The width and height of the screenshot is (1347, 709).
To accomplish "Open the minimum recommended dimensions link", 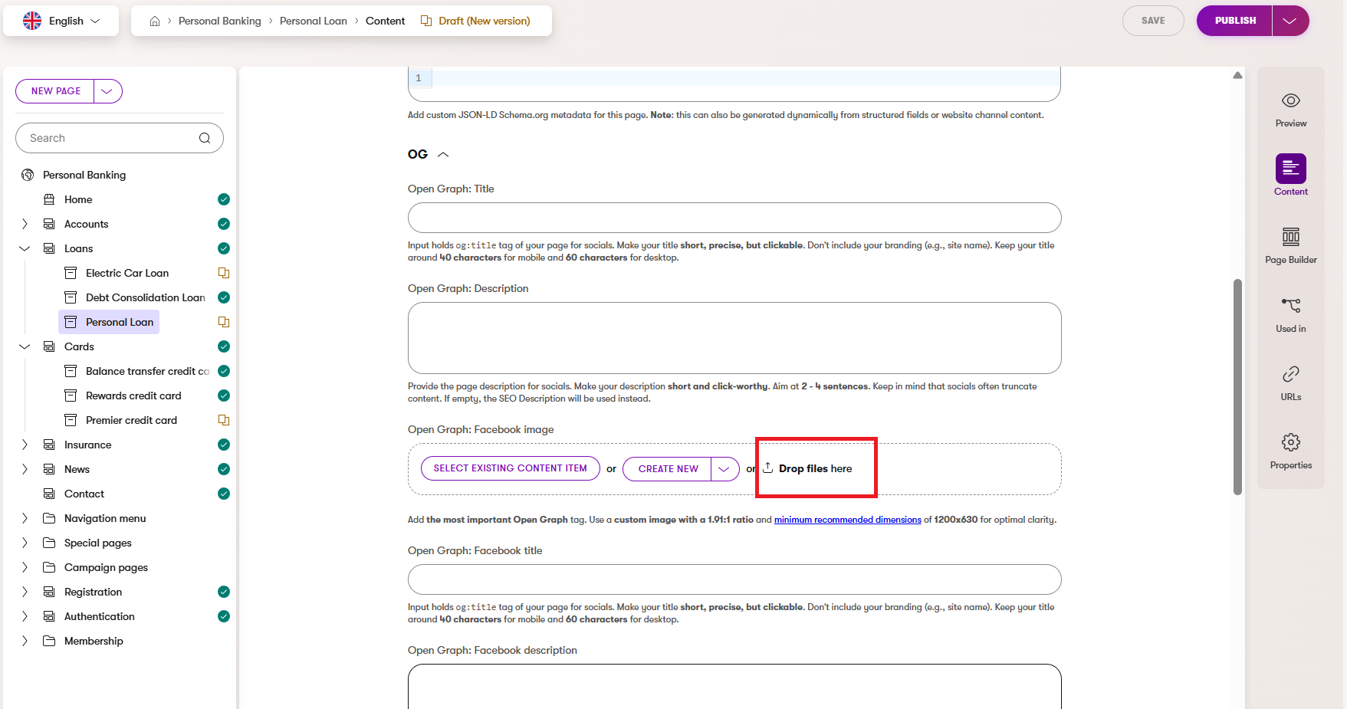I will click(847, 520).
